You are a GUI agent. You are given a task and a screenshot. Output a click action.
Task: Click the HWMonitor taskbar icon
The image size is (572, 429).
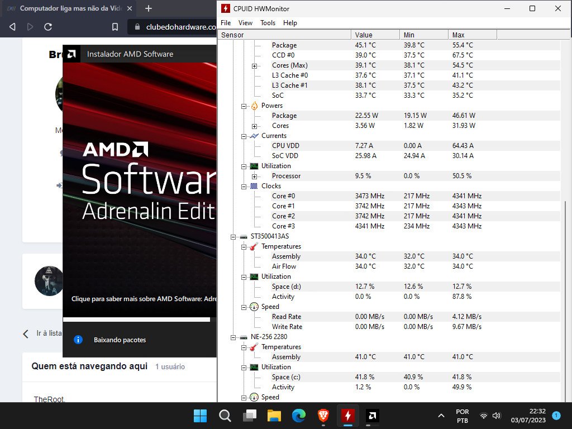pos(348,416)
